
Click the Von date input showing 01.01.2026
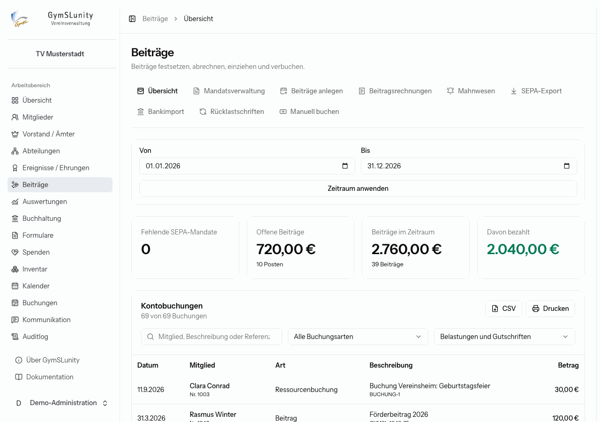click(x=247, y=166)
